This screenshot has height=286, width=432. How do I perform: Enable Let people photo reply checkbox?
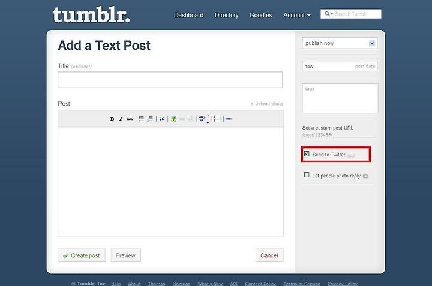click(x=307, y=175)
